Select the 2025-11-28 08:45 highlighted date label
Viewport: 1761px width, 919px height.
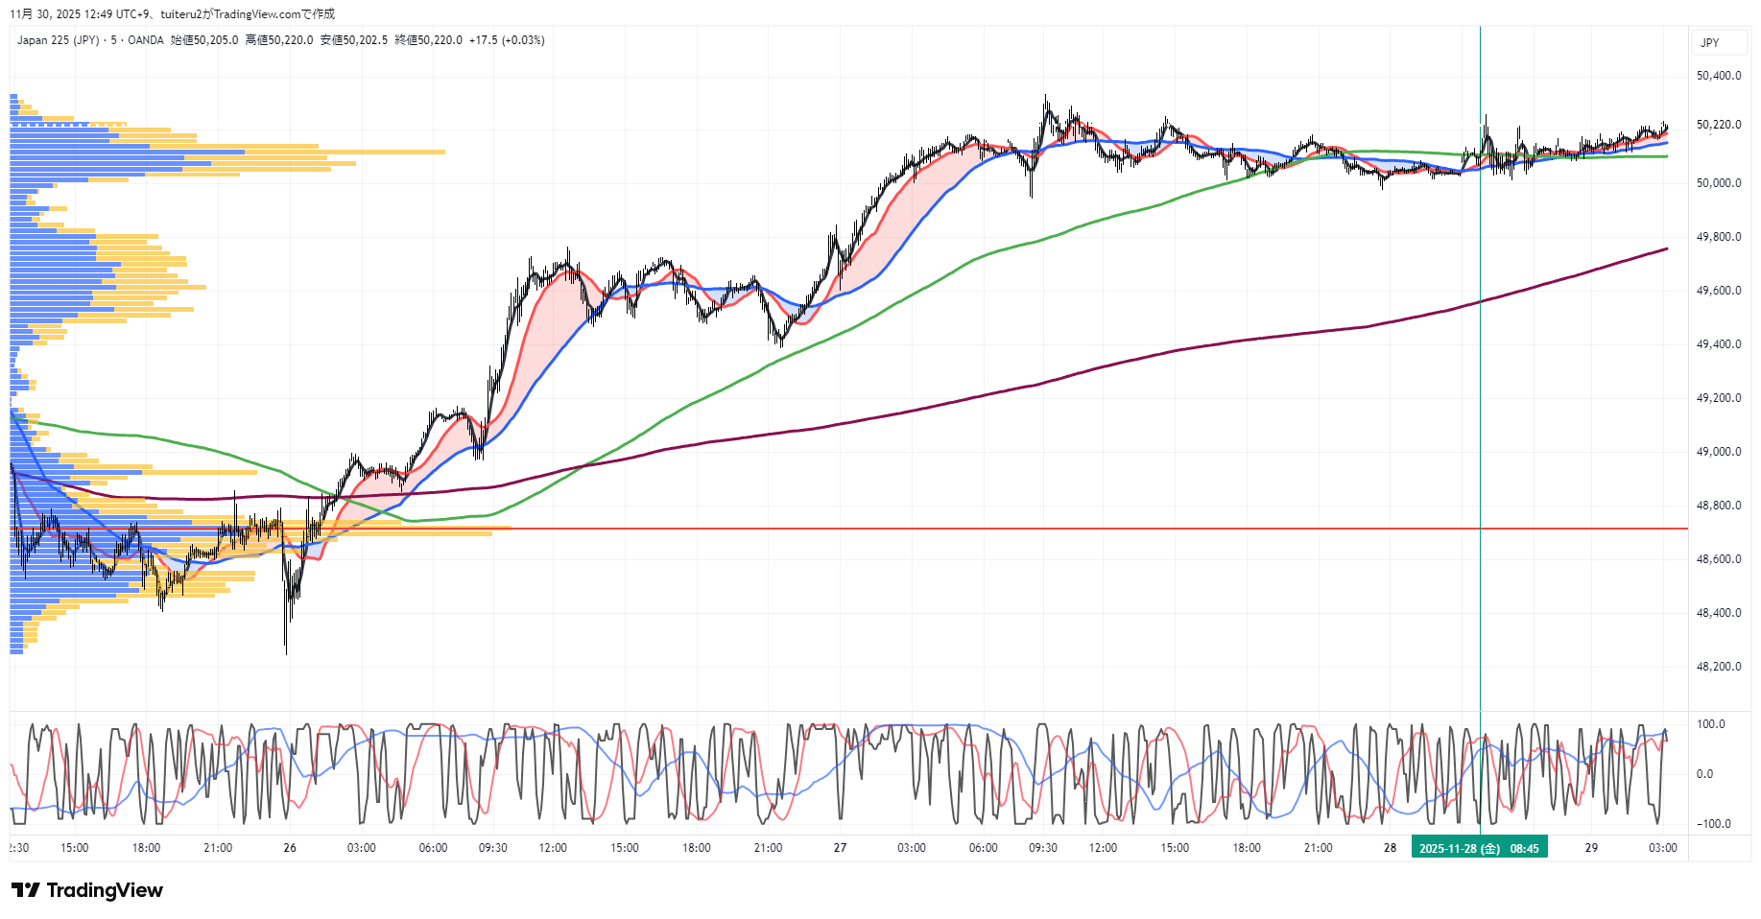click(x=1479, y=848)
